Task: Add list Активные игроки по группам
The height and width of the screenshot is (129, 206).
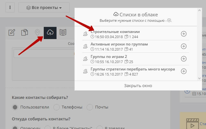Action: pyautogui.click(x=184, y=46)
